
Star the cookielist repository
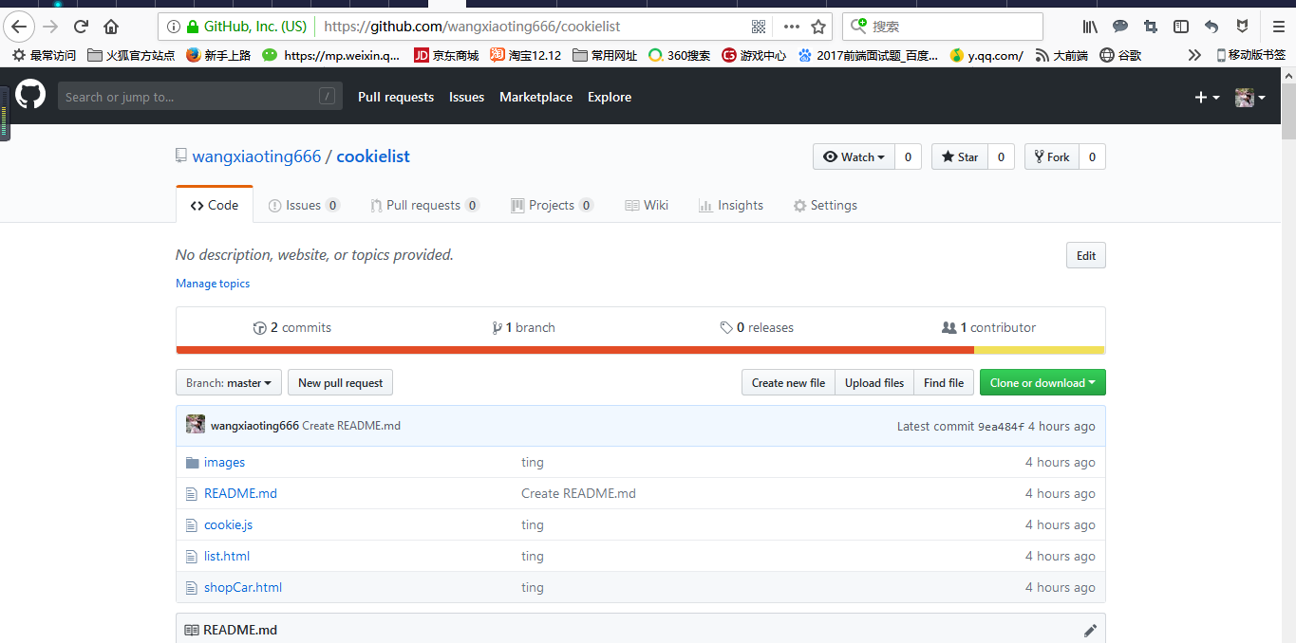click(x=960, y=156)
